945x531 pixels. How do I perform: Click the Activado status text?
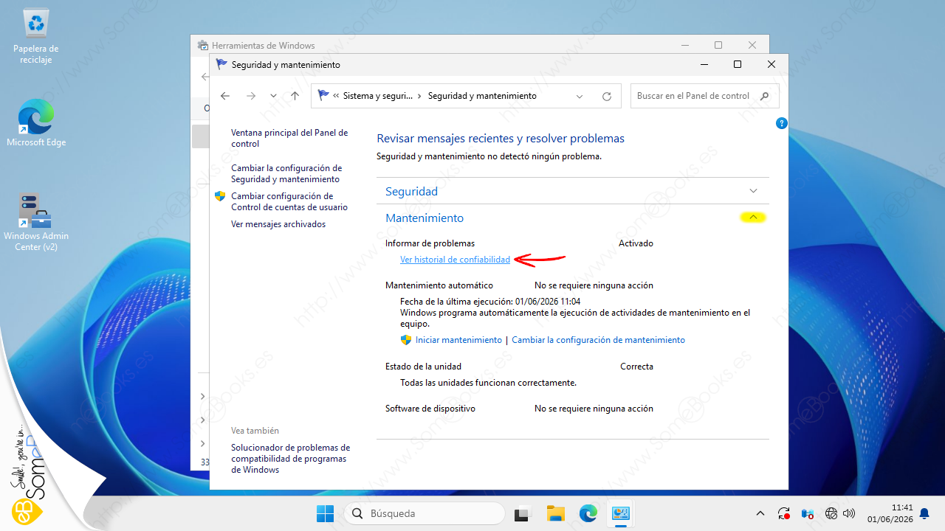click(636, 243)
